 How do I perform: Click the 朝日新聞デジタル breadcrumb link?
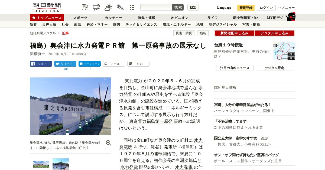tap(43, 33)
